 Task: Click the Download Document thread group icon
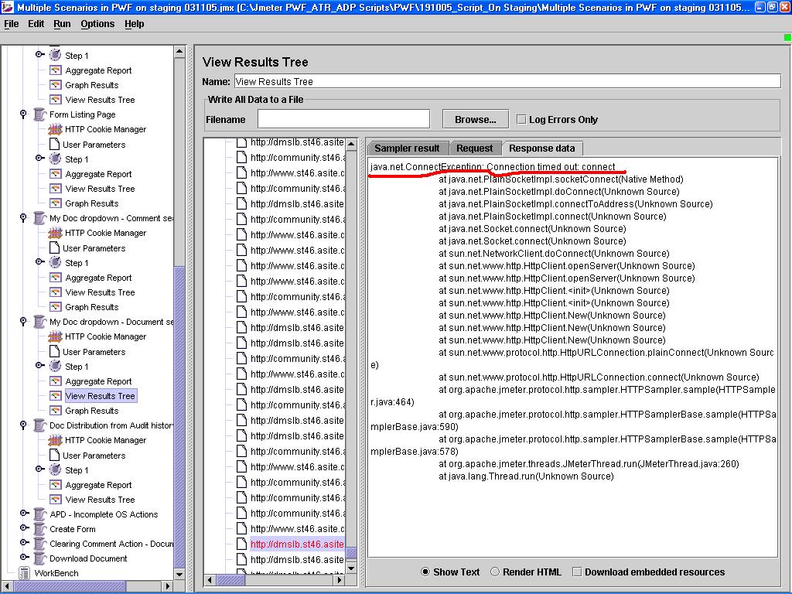[40, 558]
